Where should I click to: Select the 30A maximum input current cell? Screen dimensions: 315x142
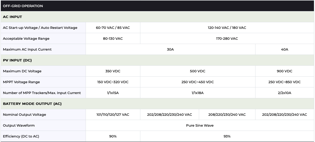(x=170, y=49)
